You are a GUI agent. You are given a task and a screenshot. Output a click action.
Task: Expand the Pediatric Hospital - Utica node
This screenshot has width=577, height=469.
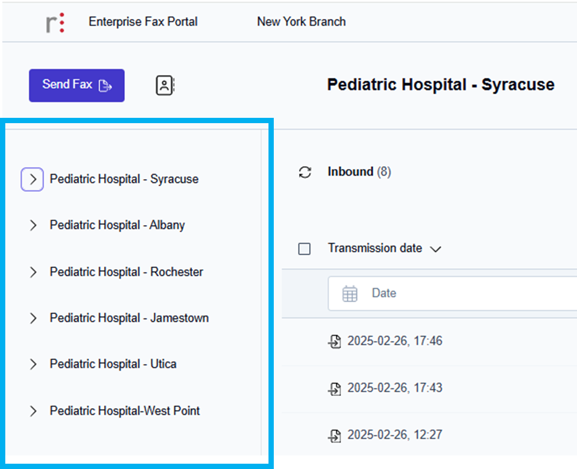33,365
